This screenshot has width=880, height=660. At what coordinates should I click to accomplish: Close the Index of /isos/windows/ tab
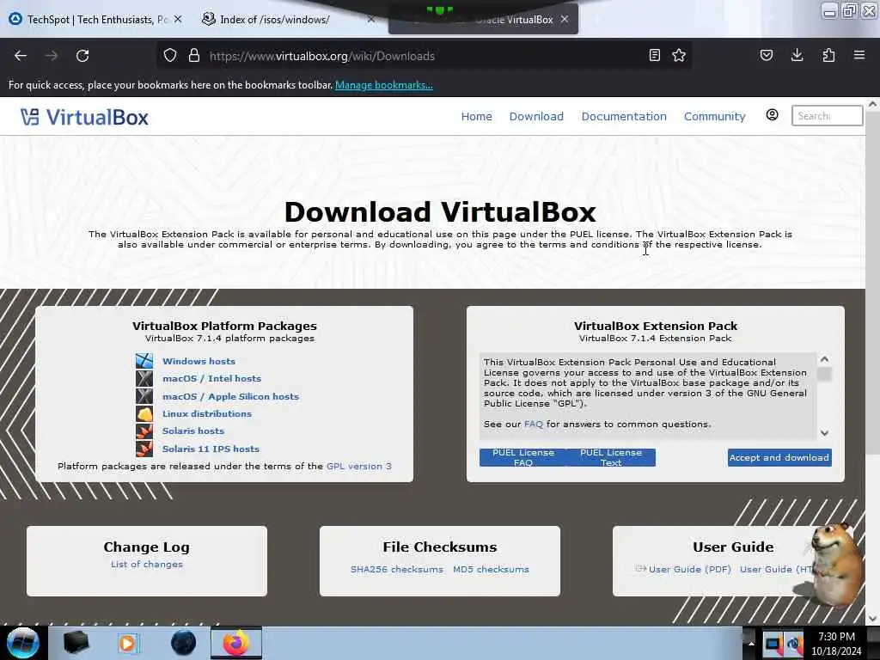pos(371,19)
